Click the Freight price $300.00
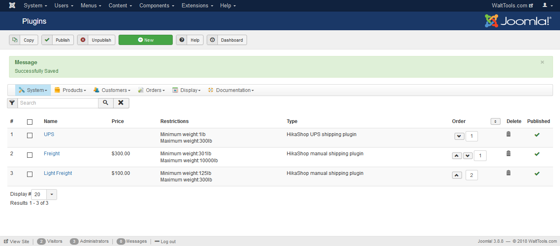The width and height of the screenshot is (560, 246). tap(121, 154)
